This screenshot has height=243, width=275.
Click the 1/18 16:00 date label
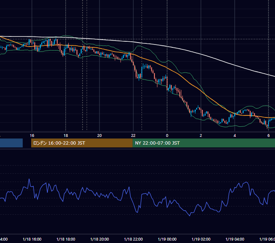coord(32,239)
